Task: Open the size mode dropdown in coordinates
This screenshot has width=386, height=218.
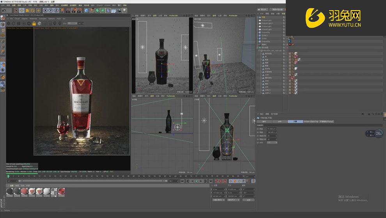Action: pyautogui.click(x=234, y=200)
